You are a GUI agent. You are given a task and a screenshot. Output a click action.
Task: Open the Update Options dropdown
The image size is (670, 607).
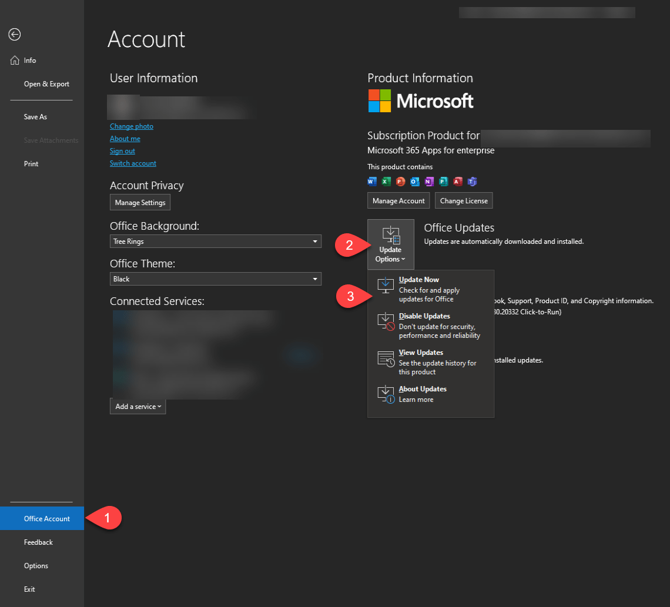coord(390,244)
